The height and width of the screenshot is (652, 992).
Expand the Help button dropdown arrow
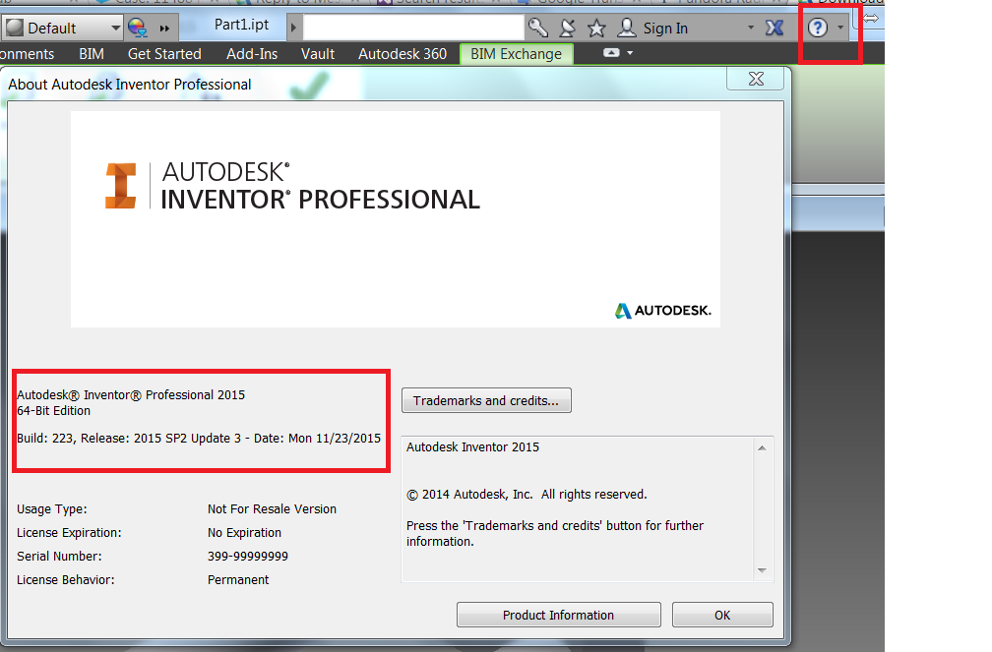tap(840, 27)
